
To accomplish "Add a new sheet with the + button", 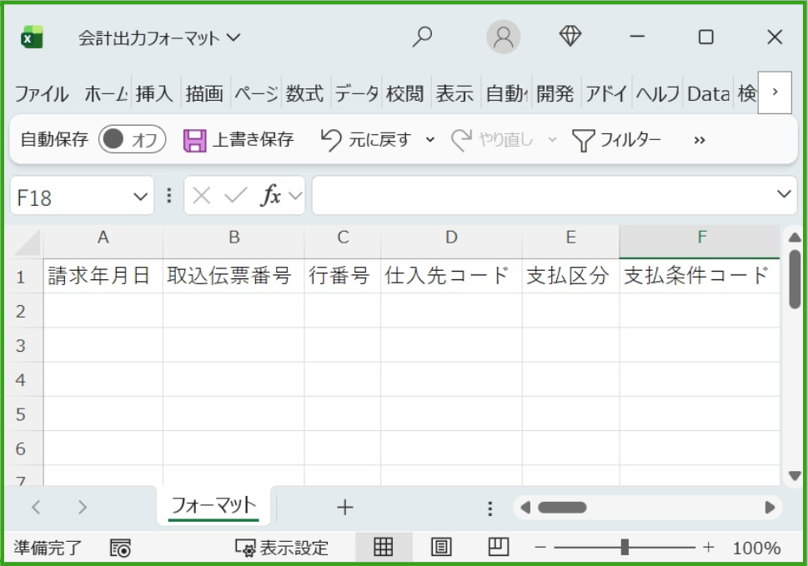I will (344, 505).
